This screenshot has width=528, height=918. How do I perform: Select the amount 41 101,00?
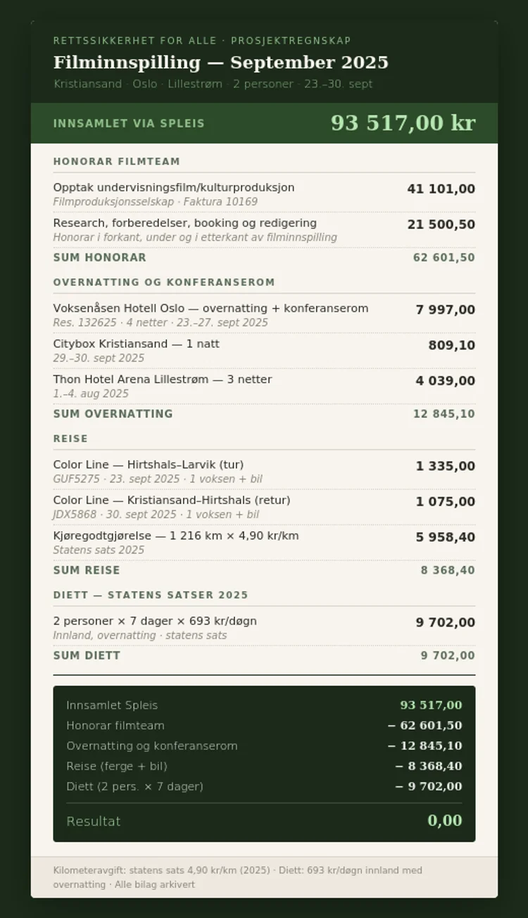click(x=441, y=189)
